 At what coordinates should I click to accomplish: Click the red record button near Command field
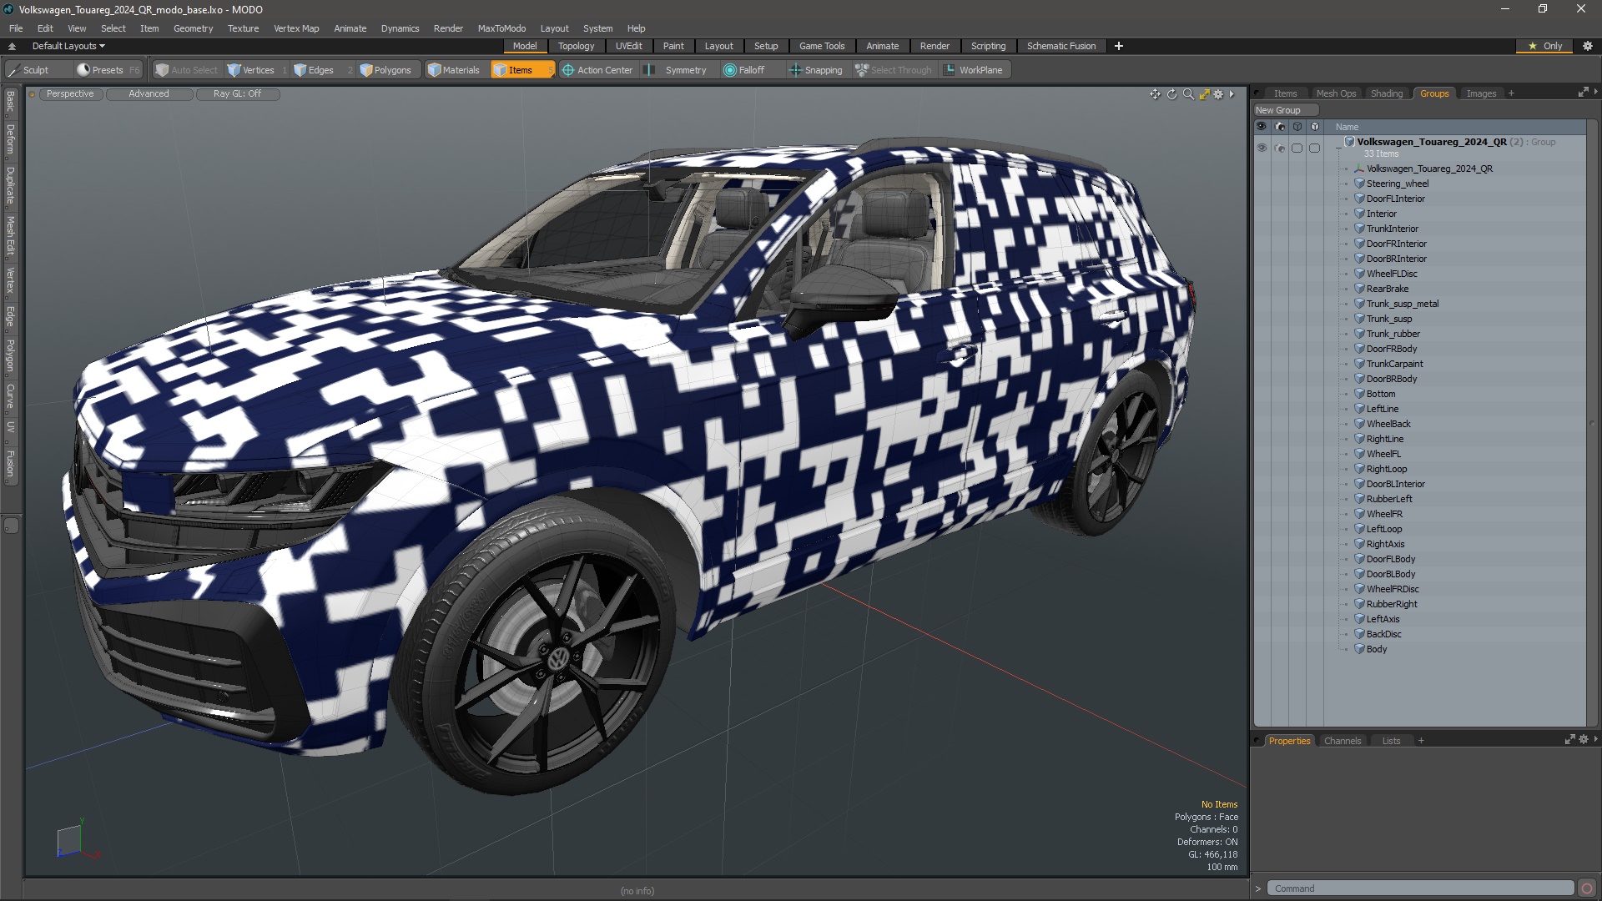pyautogui.click(x=1586, y=888)
